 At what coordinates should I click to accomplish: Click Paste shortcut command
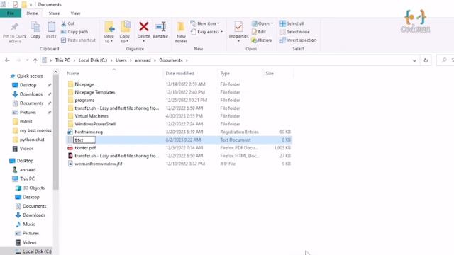click(78, 40)
